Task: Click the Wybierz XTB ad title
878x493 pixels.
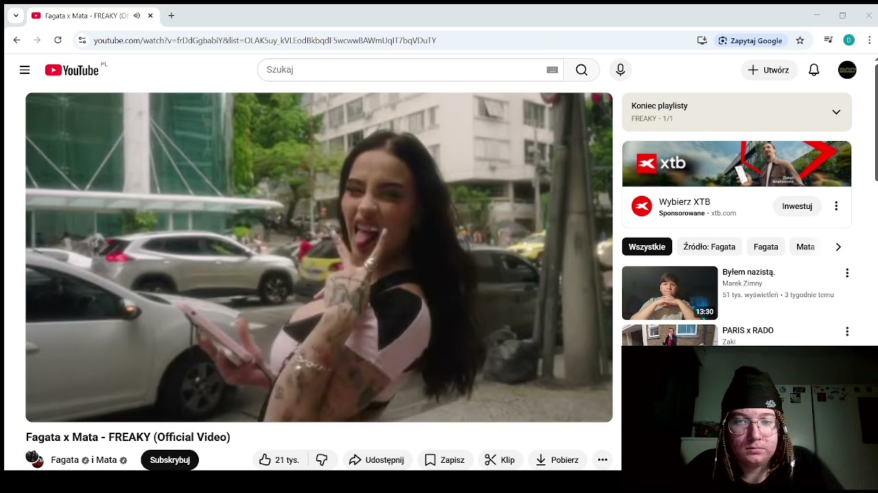Action: click(x=685, y=202)
